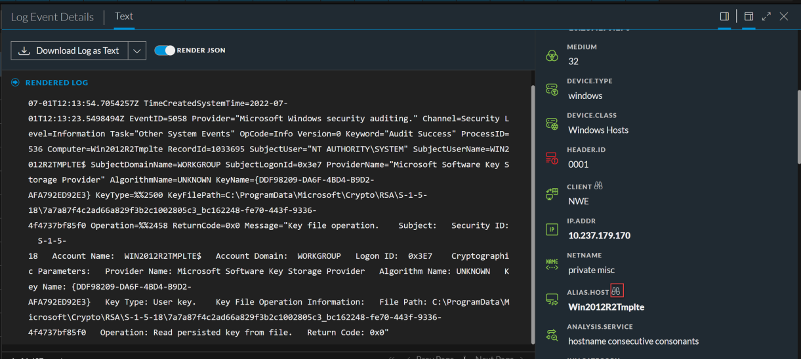This screenshot has height=359, width=801.
Task: Switch to the top-panel layout view icon
Action: click(x=748, y=16)
